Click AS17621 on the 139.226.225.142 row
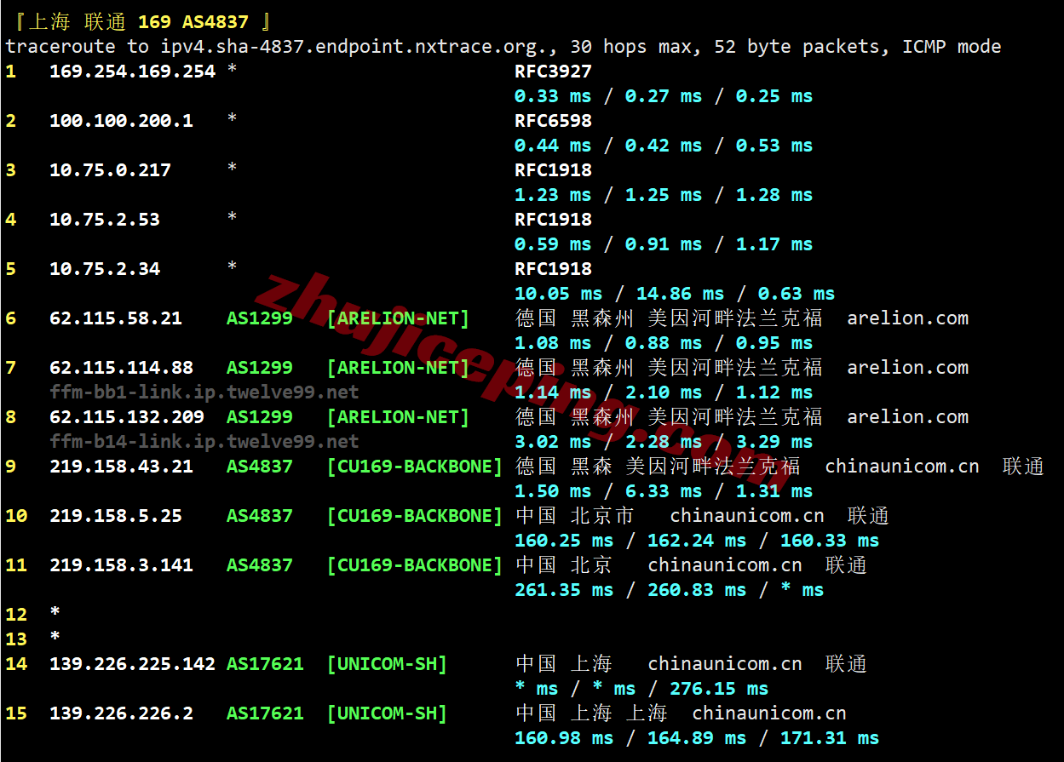 pyautogui.click(x=265, y=664)
